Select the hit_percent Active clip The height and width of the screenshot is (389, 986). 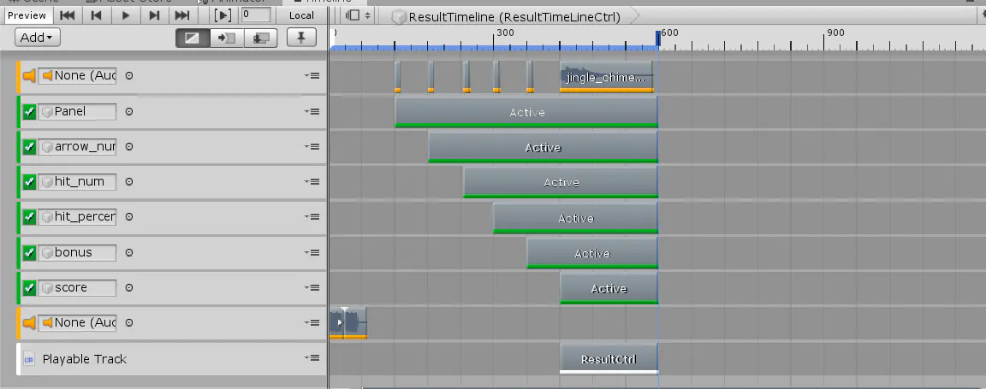[x=575, y=218]
